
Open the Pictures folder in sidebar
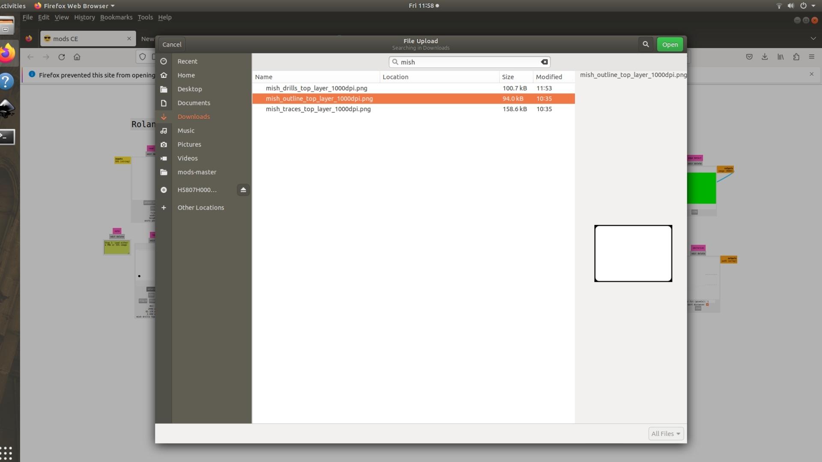189,145
